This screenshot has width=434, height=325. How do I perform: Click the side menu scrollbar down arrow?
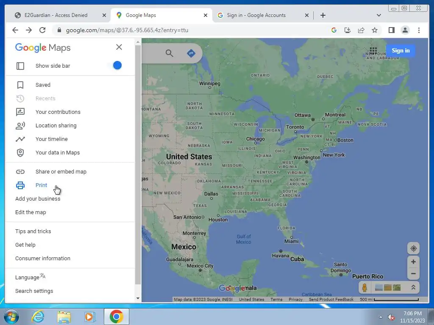click(x=138, y=298)
